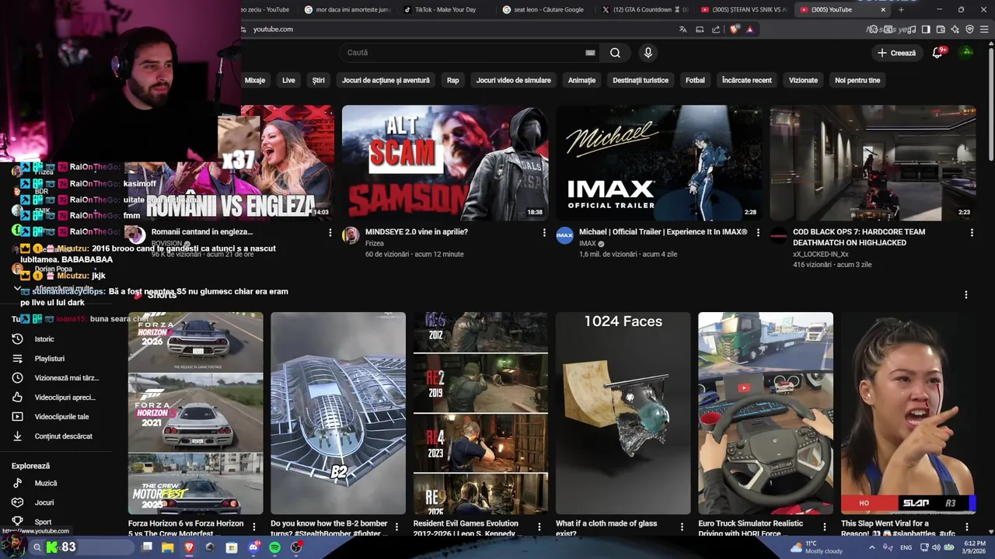995x559 pixels.
Task: Select the Încărcate recent chip
Action: [747, 80]
